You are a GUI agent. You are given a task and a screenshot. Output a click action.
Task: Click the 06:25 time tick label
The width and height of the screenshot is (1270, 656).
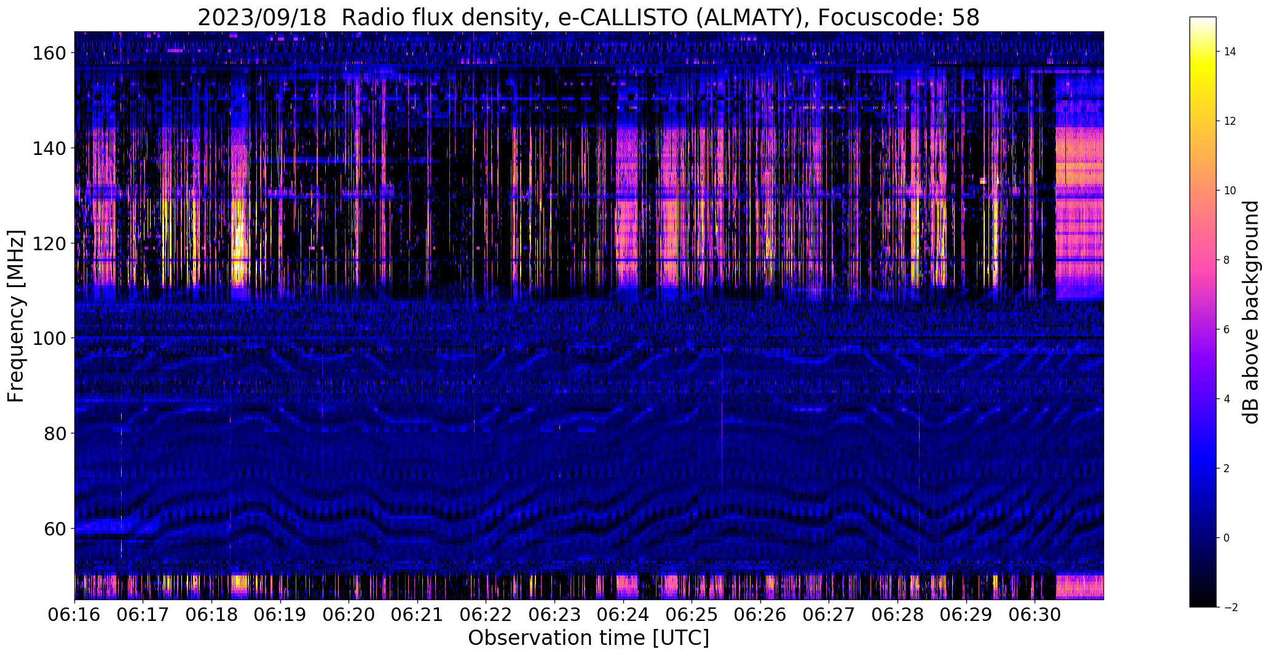(x=692, y=614)
